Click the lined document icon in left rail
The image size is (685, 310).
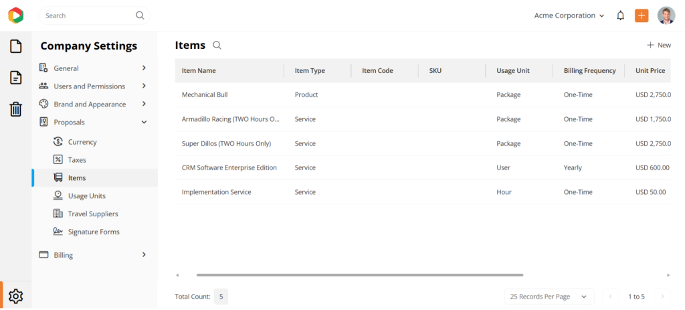coord(15,78)
